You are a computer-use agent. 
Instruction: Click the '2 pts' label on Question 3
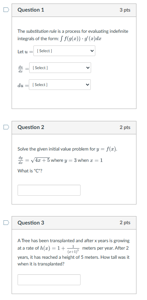[125, 222]
